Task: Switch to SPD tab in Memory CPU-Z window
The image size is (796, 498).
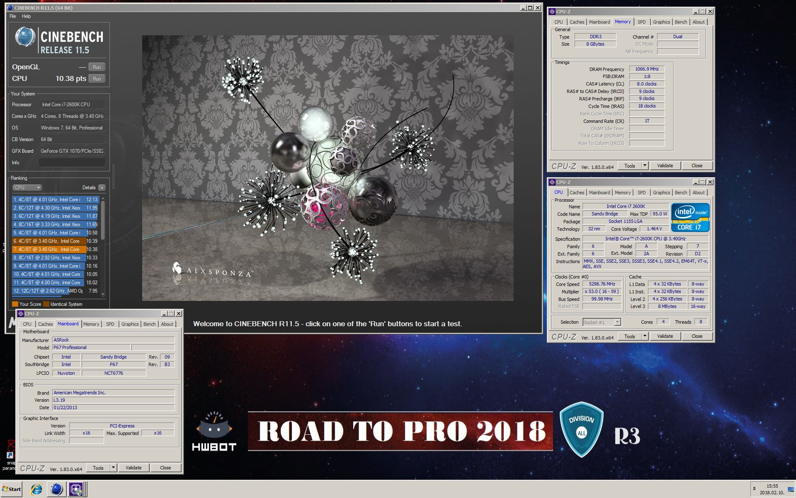Action: click(641, 22)
